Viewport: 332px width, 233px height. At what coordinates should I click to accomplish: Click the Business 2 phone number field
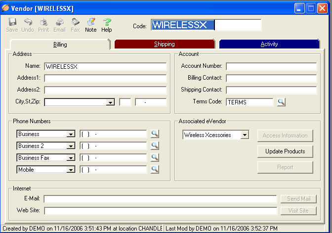113,146
